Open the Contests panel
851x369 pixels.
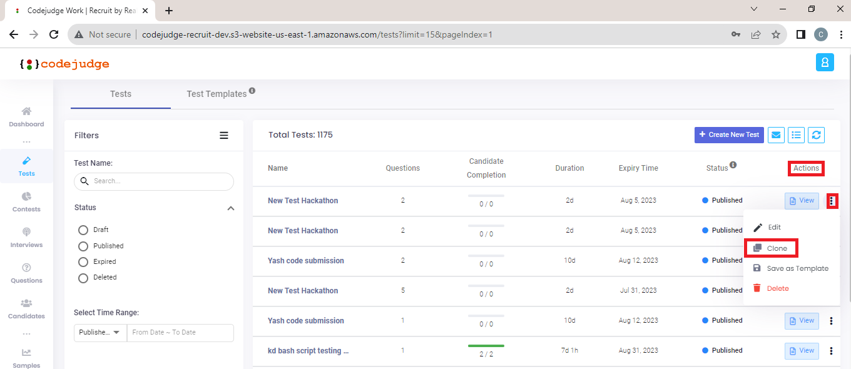coord(26,201)
